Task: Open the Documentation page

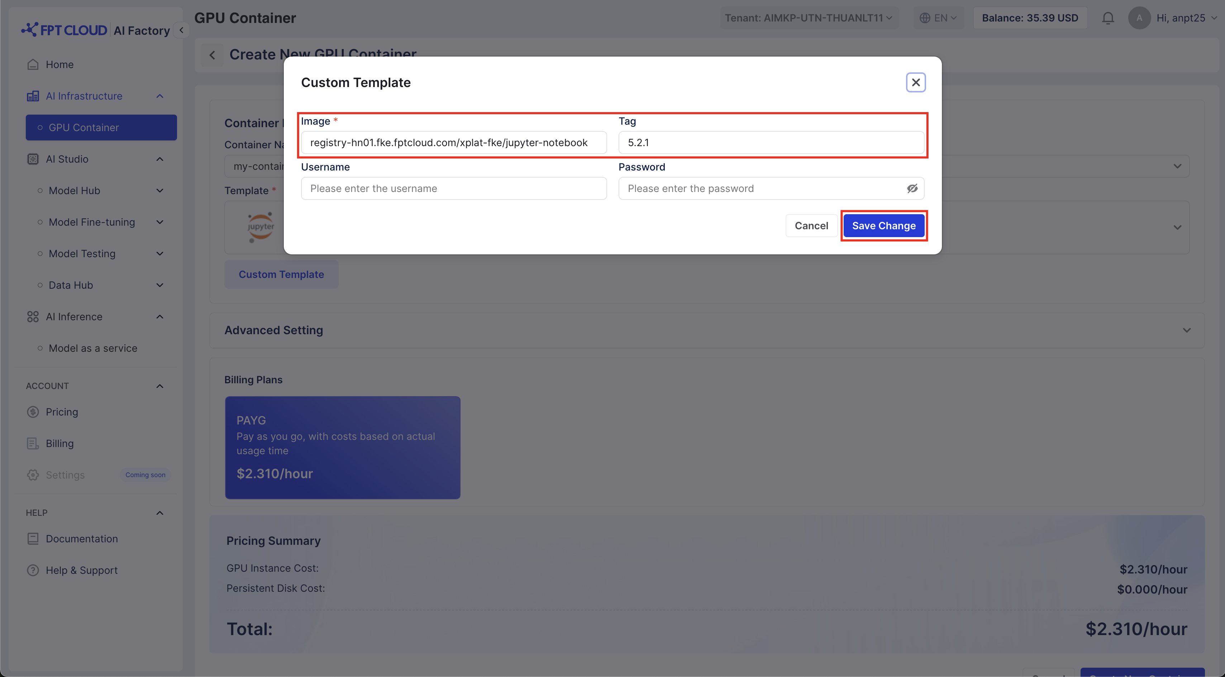Action: pos(81,539)
